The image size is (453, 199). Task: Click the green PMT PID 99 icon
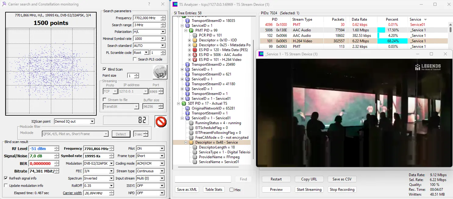(191, 30)
